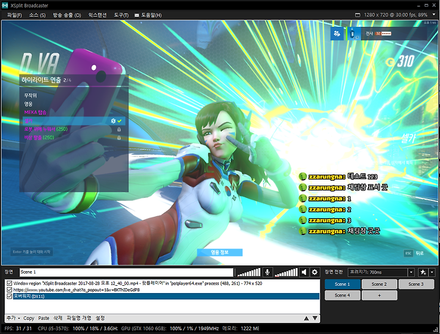Select 무작위 in highlight intro list
440x334 pixels.
31,96
